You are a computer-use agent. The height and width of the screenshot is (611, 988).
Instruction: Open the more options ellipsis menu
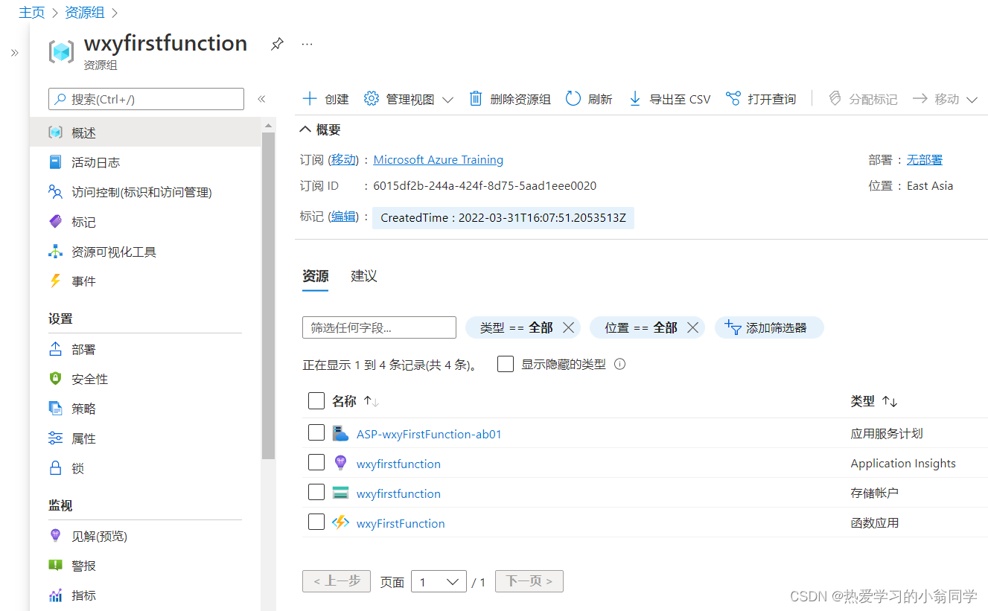click(307, 44)
